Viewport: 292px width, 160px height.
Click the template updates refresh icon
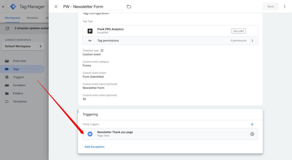click(7, 28)
